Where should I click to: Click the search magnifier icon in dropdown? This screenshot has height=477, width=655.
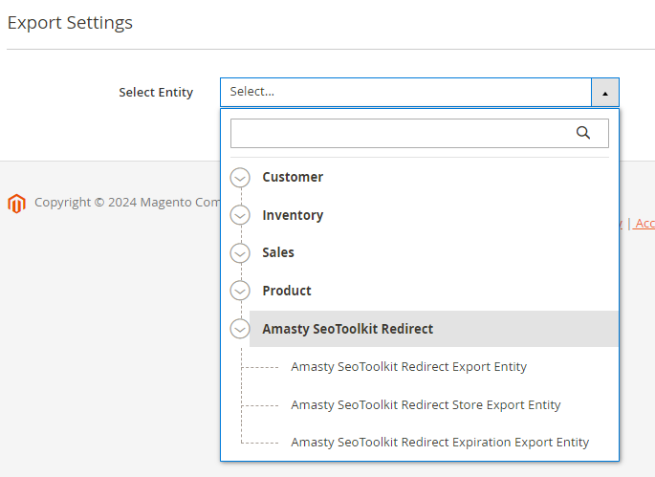(583, 133)
